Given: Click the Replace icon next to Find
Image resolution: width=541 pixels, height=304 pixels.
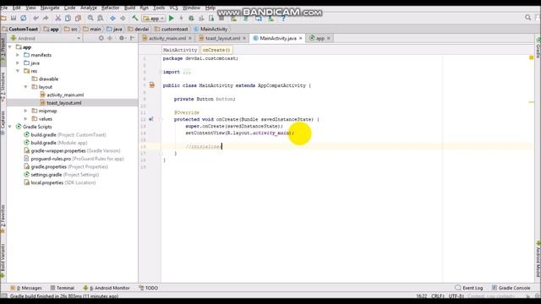Looking at the screenshot, I should (x=101, y=18).
